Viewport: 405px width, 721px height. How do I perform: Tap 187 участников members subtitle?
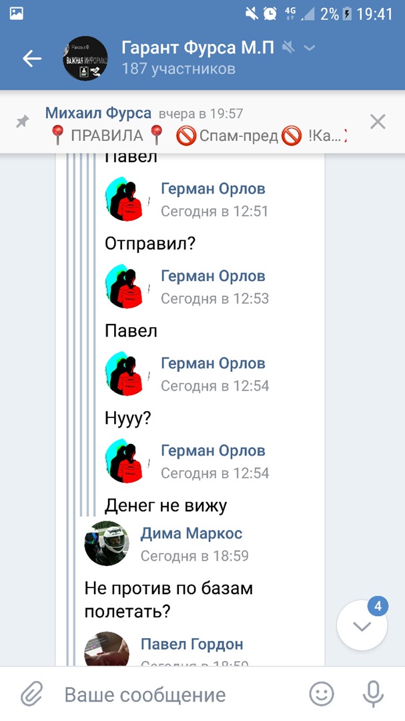(x=178, y=69)
